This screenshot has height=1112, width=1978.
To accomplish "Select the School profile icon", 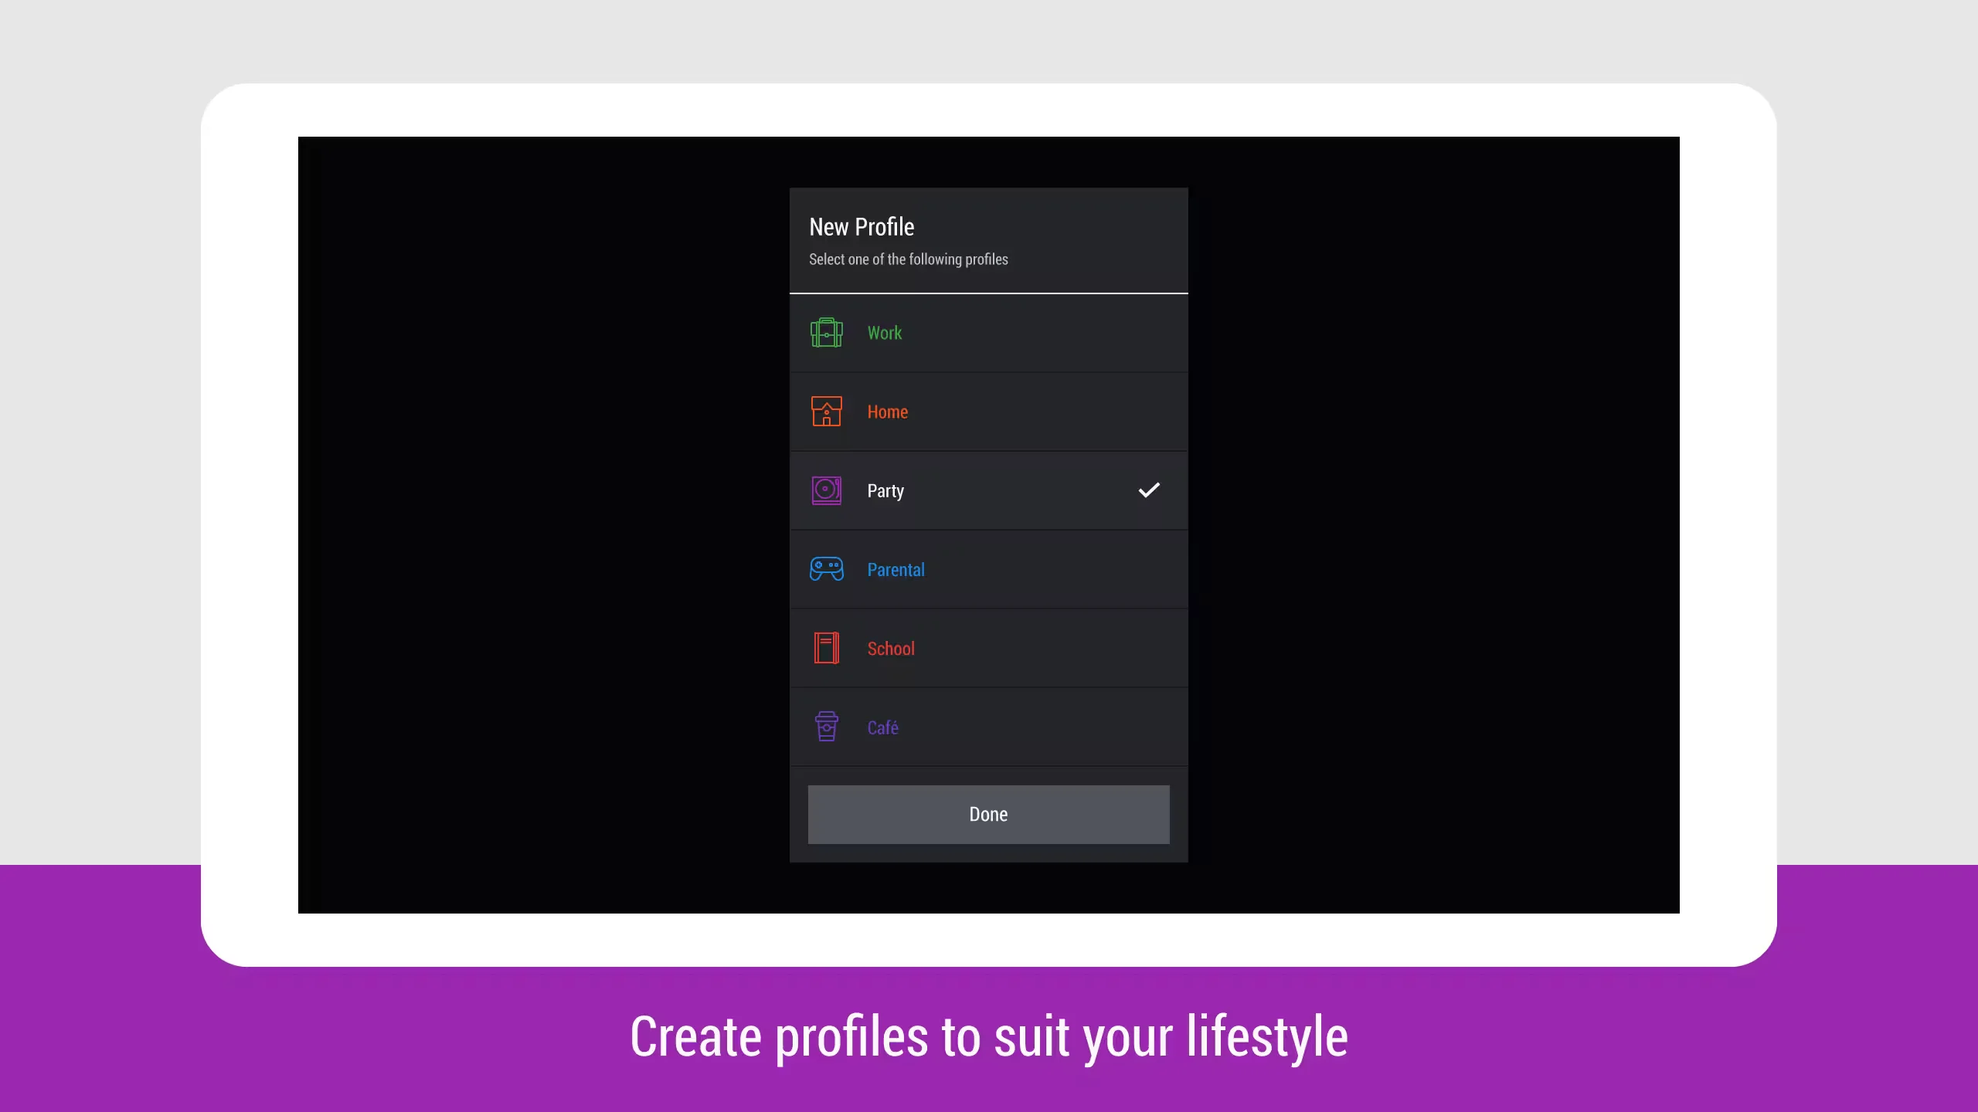I will coord(826,648).
